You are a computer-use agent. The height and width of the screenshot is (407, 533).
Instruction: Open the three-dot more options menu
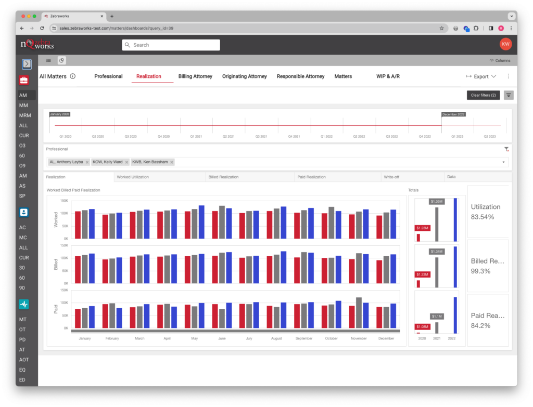508,76
